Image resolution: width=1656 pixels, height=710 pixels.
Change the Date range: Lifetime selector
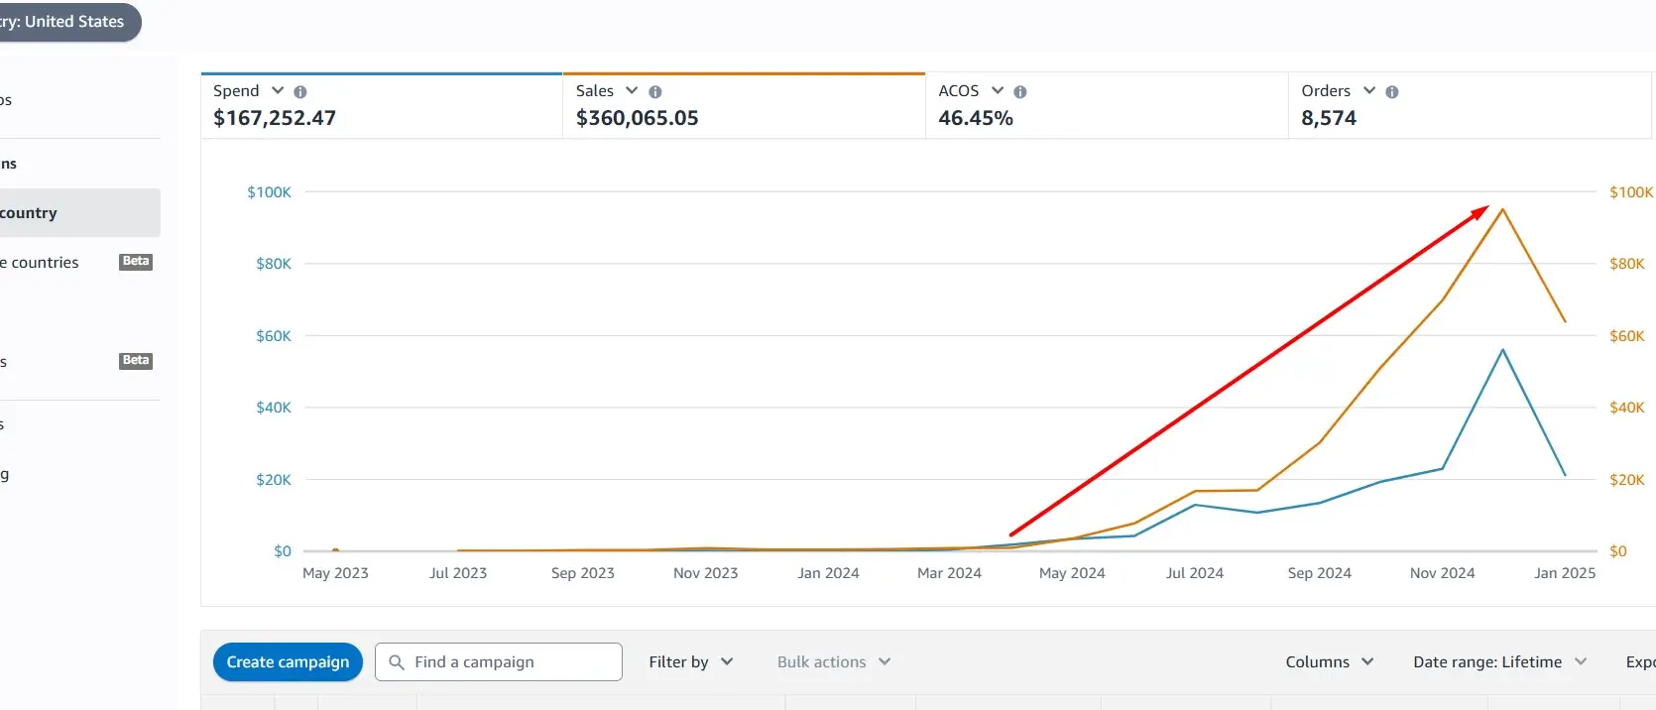1499,661
